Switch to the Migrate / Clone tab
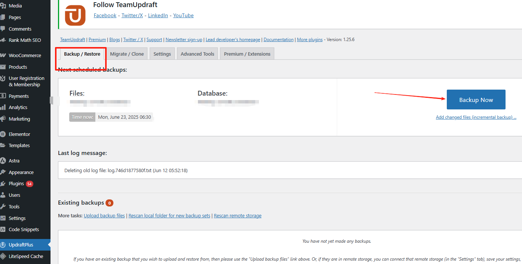The height and width of the screenshot is (264, 522). pyautogui.click(x=127, y=54)
